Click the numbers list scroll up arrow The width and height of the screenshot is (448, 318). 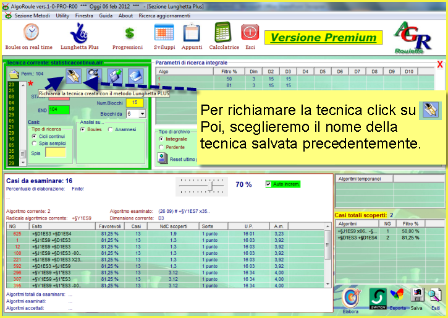23,85
